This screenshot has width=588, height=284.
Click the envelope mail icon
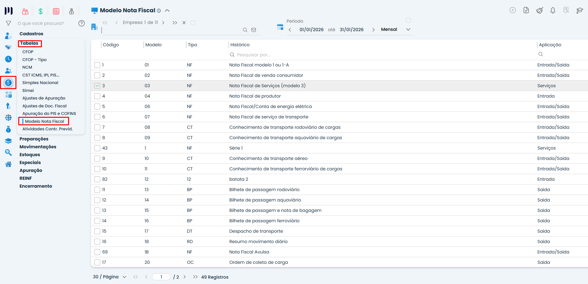[254, 30]
